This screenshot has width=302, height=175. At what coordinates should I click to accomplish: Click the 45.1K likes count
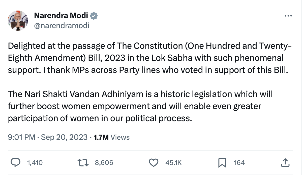click(x=173, y=163)
